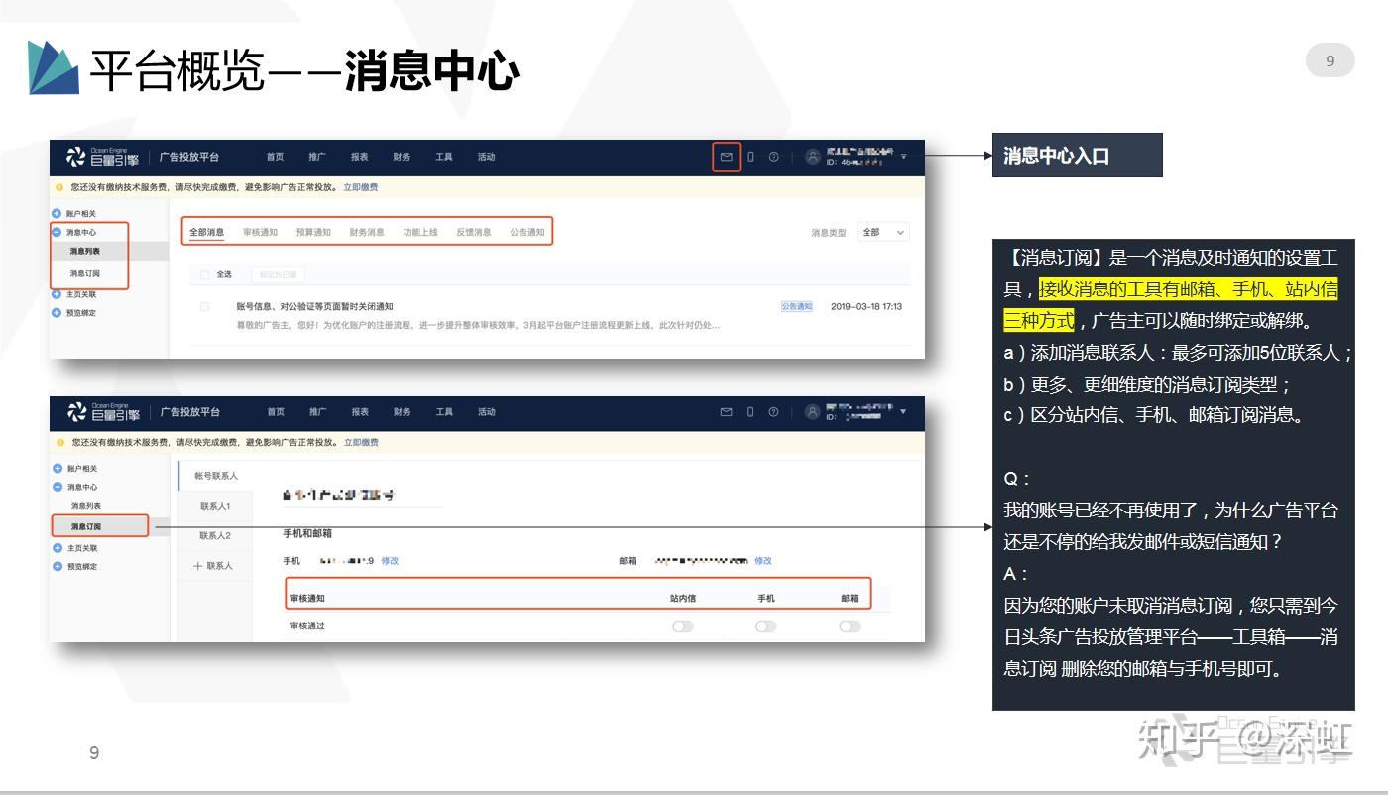Turn on the 手机 notification toggle

pos(764,625)
